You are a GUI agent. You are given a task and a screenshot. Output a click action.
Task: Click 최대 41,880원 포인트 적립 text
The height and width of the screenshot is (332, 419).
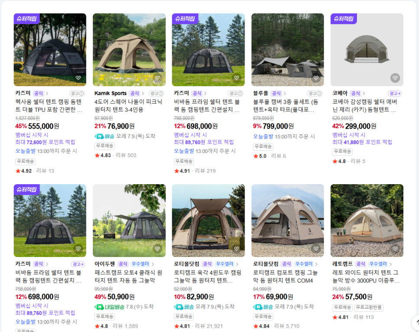click(362, 142)
